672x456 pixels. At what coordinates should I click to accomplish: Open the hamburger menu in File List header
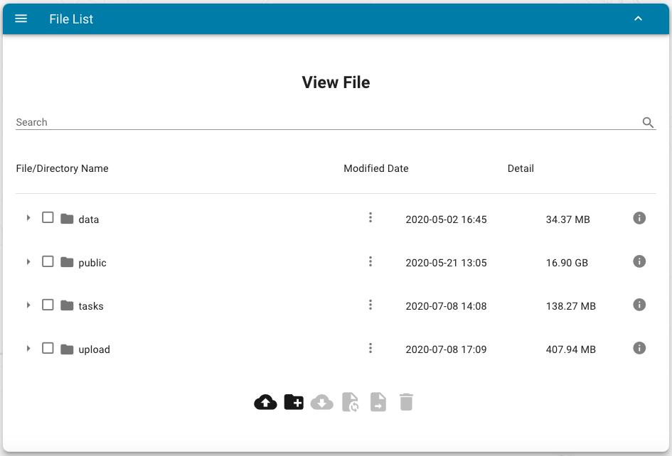[x=21, y=18]
